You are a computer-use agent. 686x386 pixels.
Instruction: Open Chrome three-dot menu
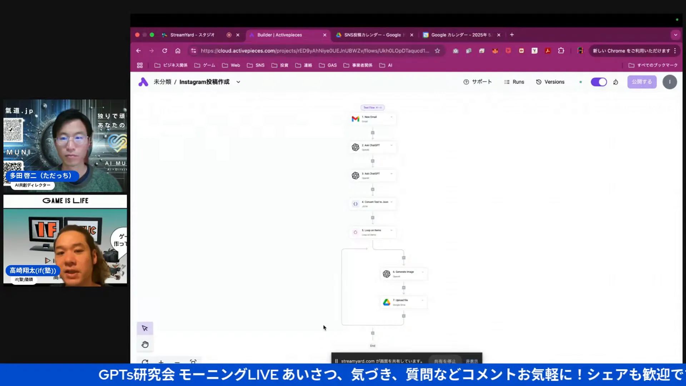tap(675, 51)
